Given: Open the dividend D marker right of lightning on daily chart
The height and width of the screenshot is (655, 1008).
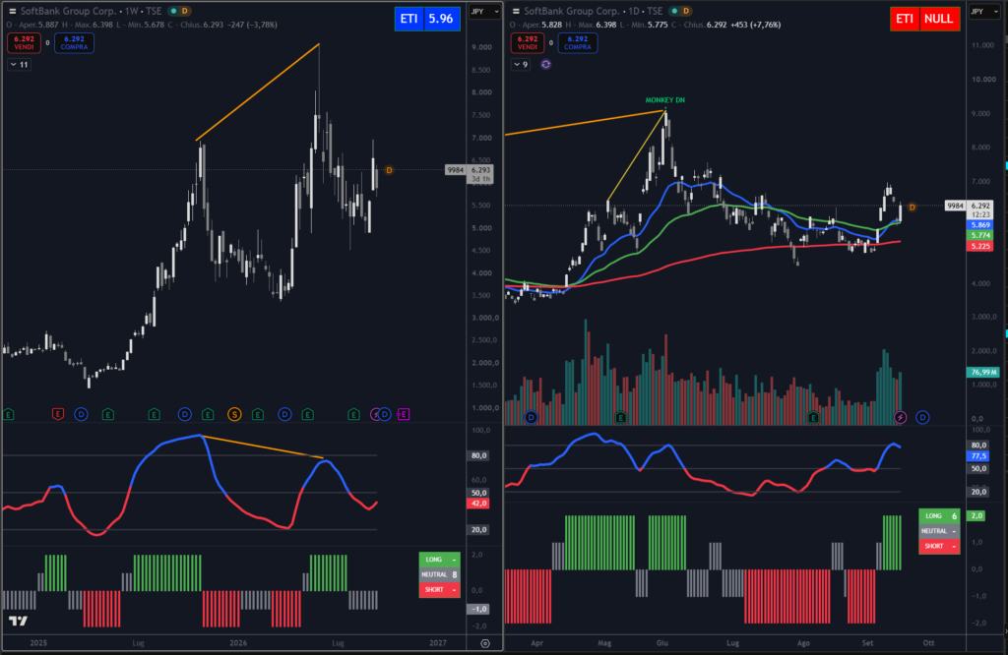Looking at the screenshot, I should [x=922, y=417].
